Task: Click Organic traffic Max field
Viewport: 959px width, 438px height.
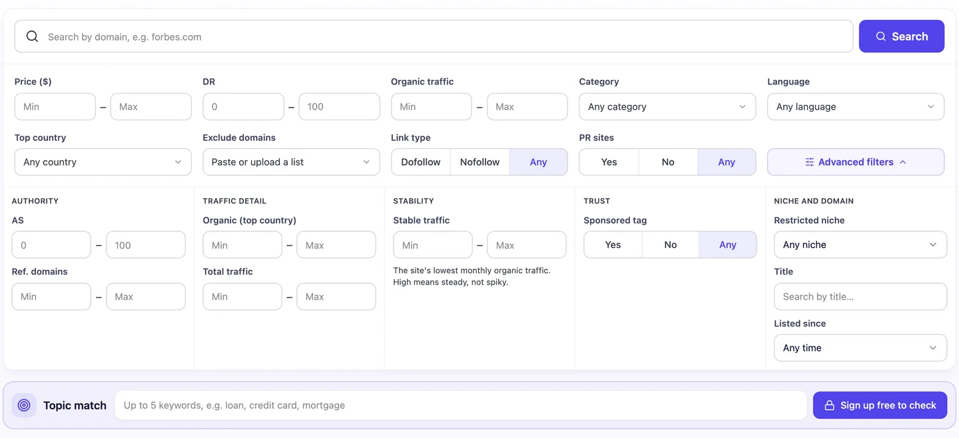Action: pyautogui.click(x=527, y=106)
